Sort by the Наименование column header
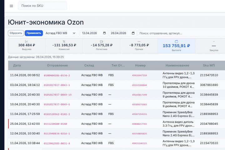Screen dimensions: 225x150 pos(177,65)
